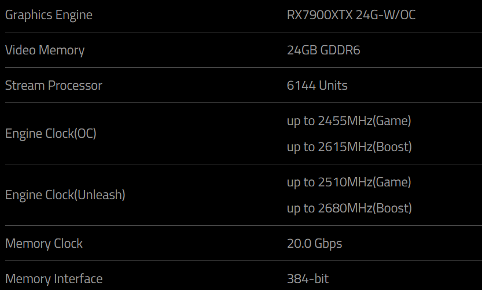Click the Stream Processor label
Screen dimensions: 482x290
coord(53,86)
